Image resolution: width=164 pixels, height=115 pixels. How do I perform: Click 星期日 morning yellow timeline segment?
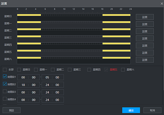tap(29, 15)
